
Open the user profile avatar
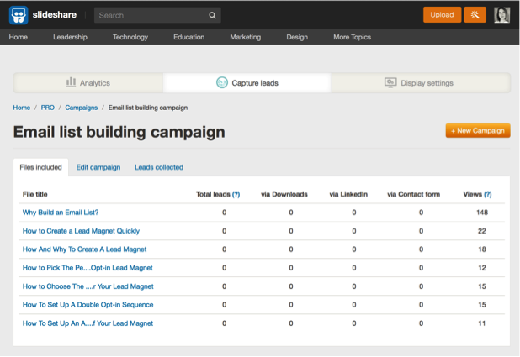click(x=501, y=15)
